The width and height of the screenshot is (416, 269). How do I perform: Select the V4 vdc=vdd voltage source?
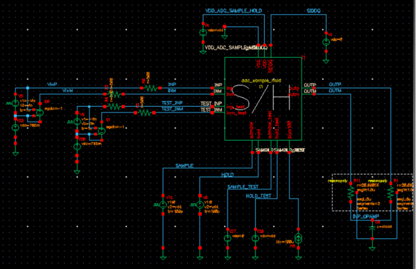click(203, 33)
